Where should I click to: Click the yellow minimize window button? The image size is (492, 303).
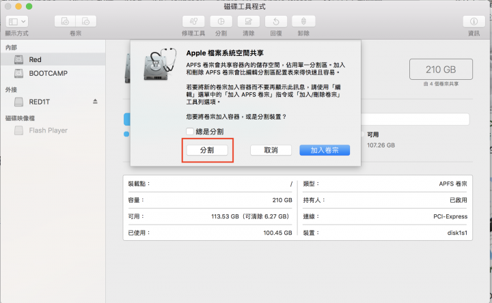pos(18,6)
